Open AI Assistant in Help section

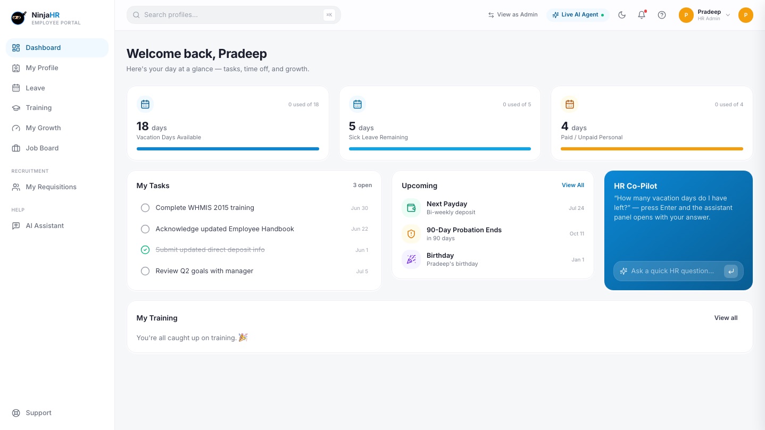click(57, 226)
